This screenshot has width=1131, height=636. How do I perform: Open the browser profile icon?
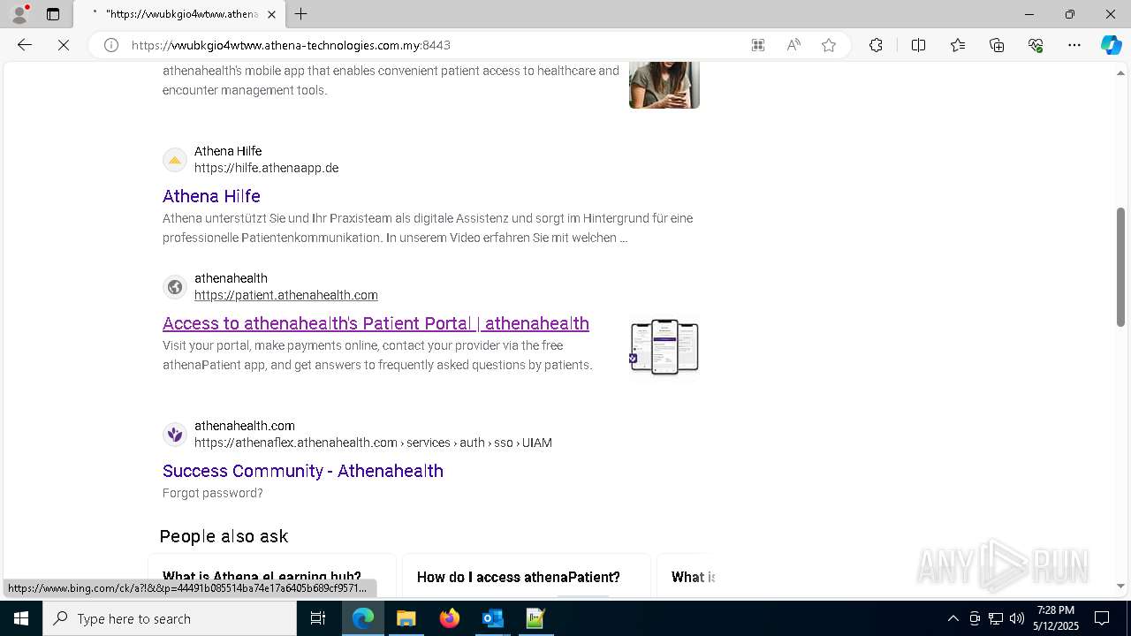[x=19, y=14]
